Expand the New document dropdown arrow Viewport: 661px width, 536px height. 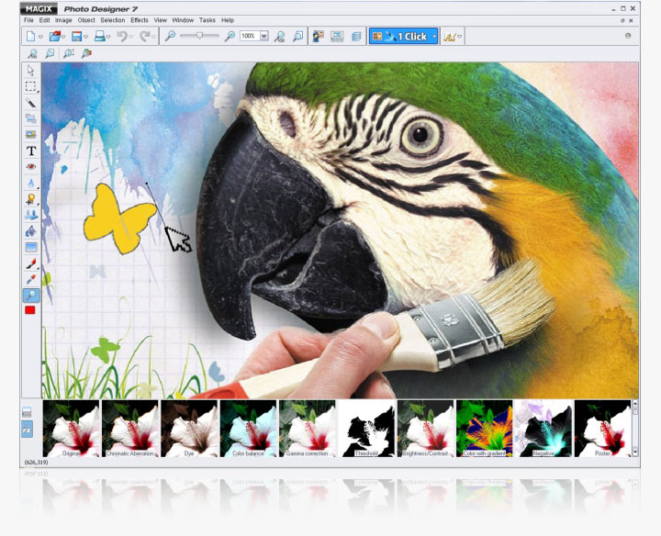click(x=40, y=37)
